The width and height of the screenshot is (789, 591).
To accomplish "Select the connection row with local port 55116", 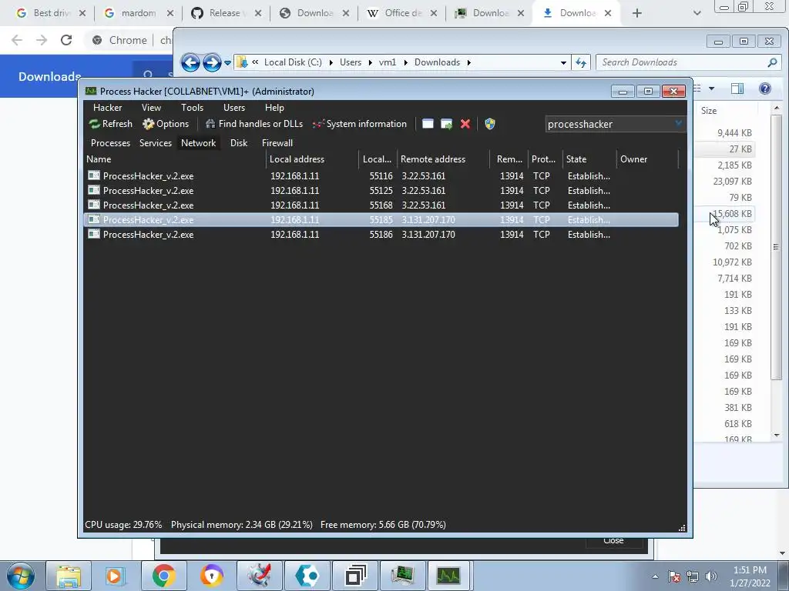I will (x=381, y=176).
